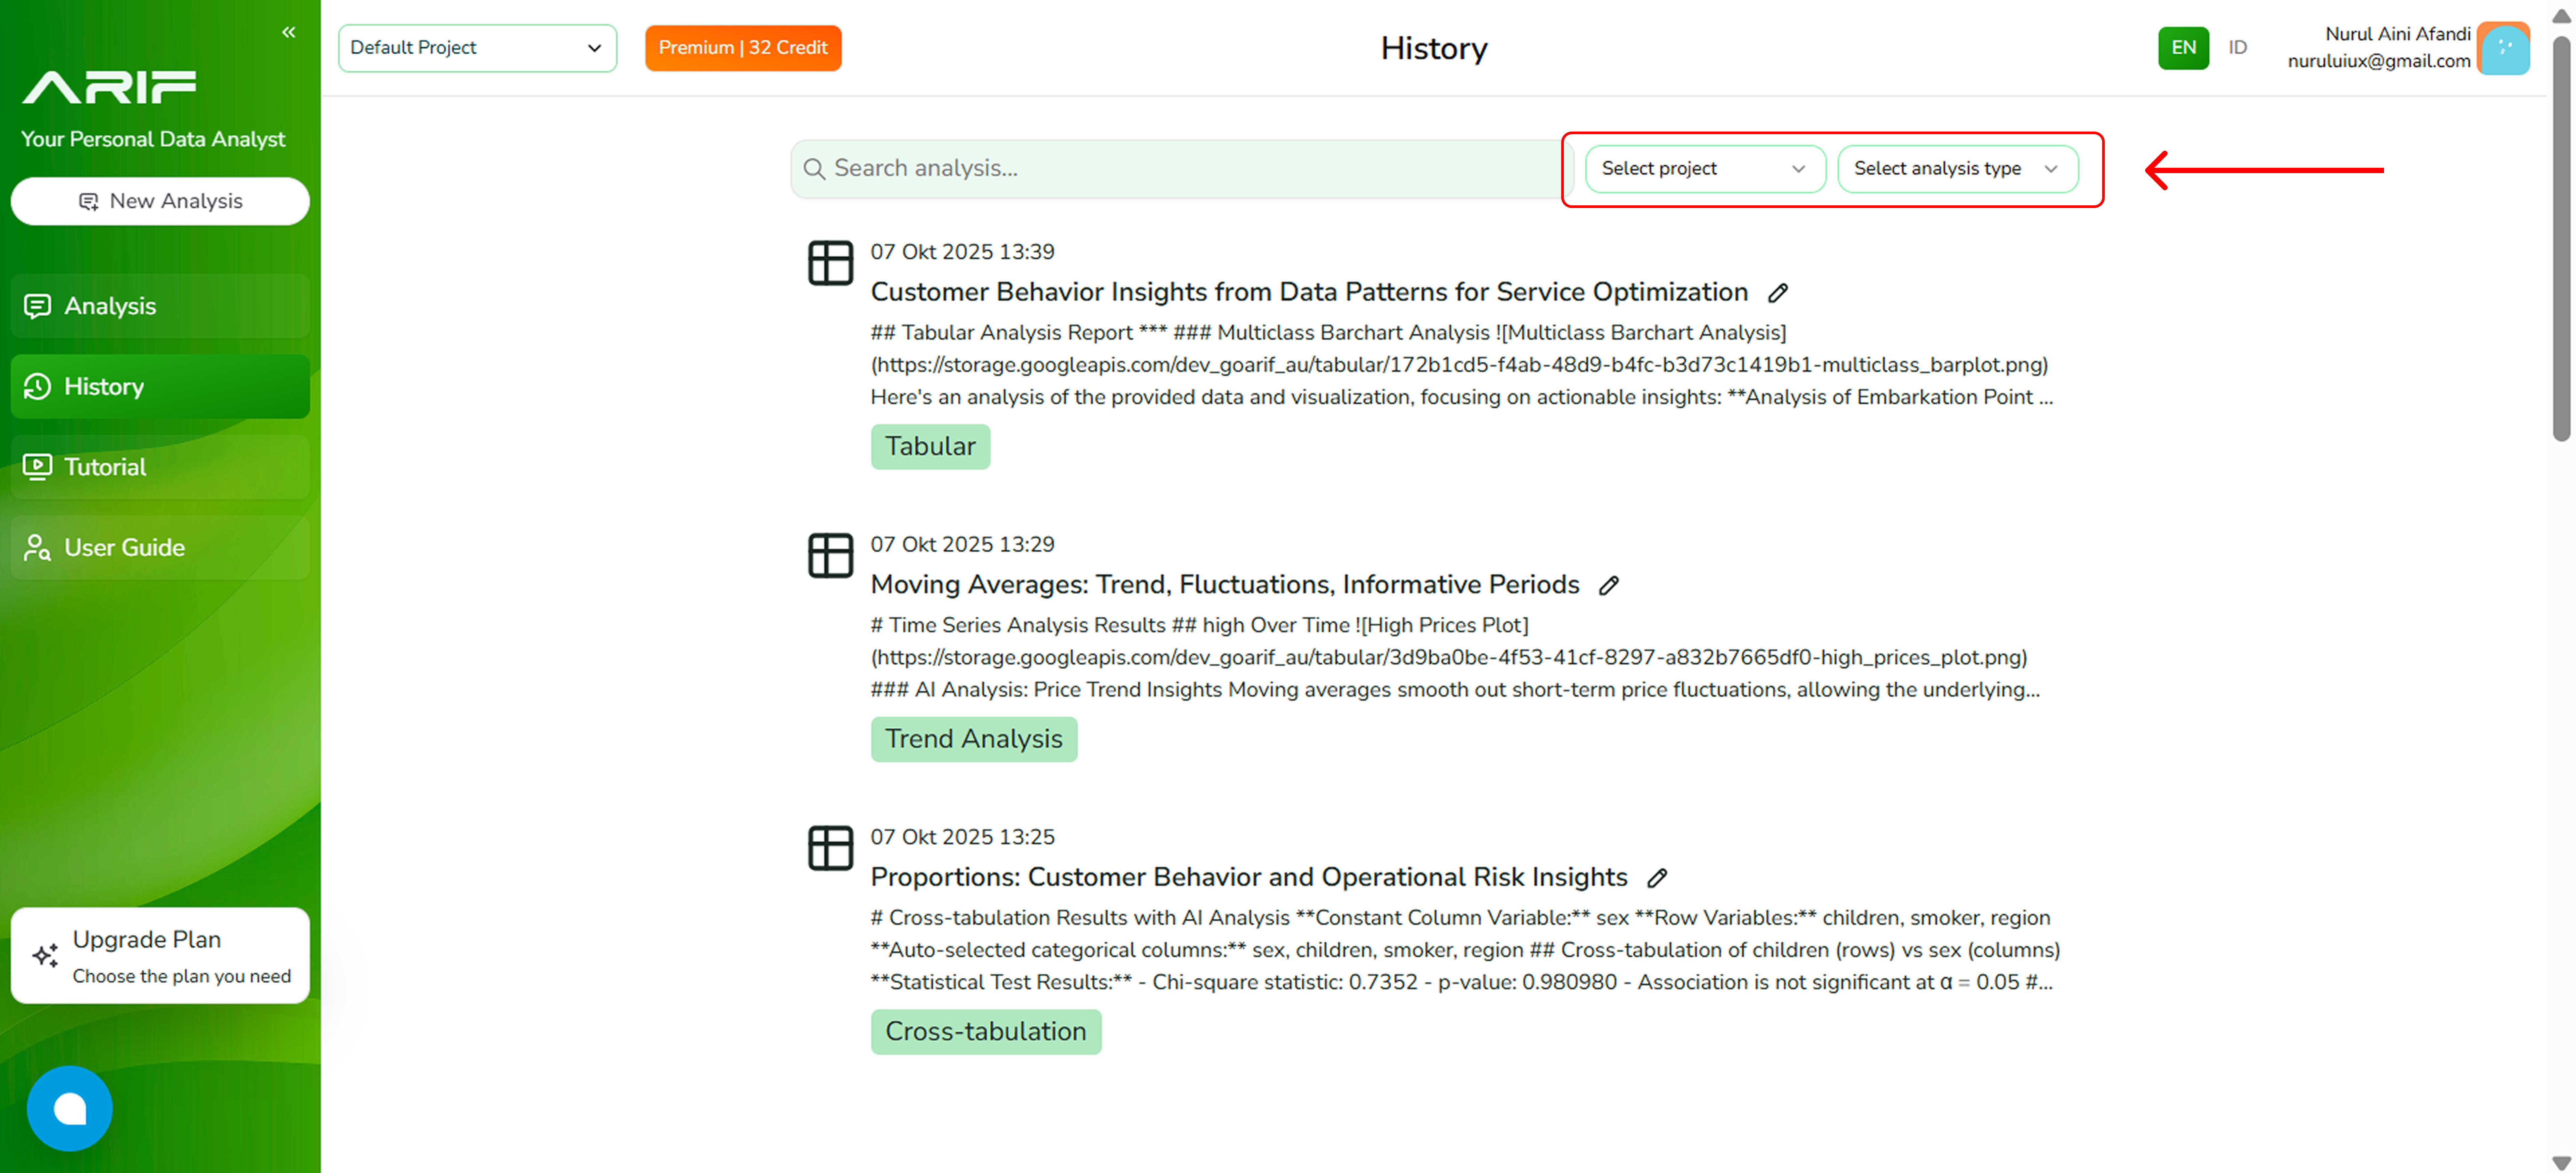Click the edit pencil beside Proportions title
The image size is (2576, 1173).
[x=1657, y=878]
